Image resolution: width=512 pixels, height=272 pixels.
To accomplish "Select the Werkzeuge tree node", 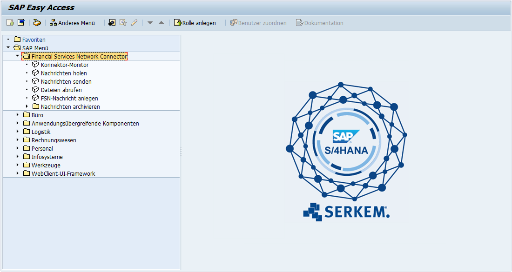I will click(46, 166).
